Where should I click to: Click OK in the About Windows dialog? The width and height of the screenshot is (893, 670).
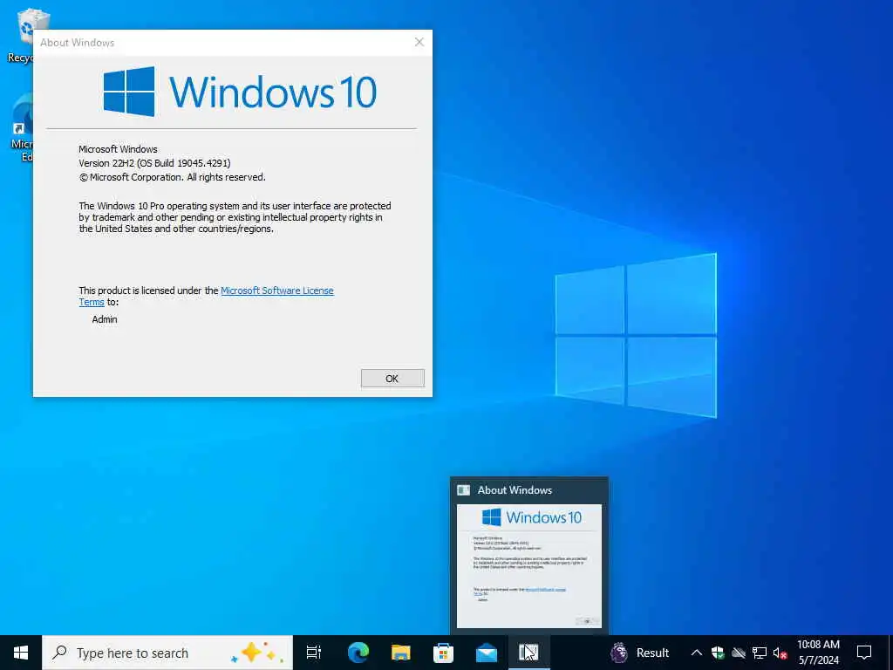pos(392,379)
